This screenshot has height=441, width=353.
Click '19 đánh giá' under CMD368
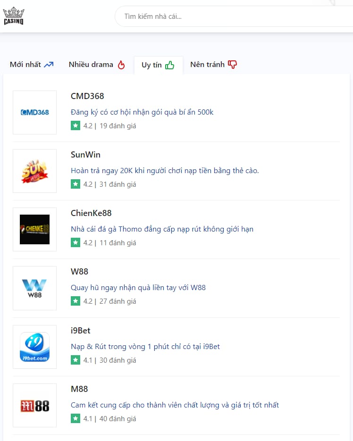pyautogui.click(x=118, y=126)
